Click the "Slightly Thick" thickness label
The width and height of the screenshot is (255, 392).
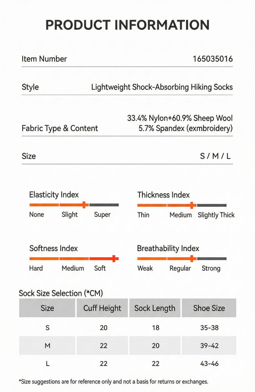click(216, 215)
